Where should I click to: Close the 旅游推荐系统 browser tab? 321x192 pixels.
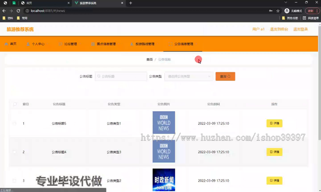[122, 3]
